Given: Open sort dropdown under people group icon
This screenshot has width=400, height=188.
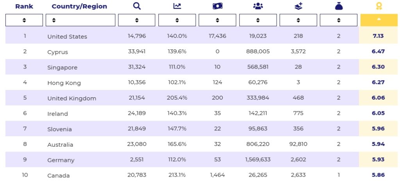Looking at the screenshot, I should point(258,20).
